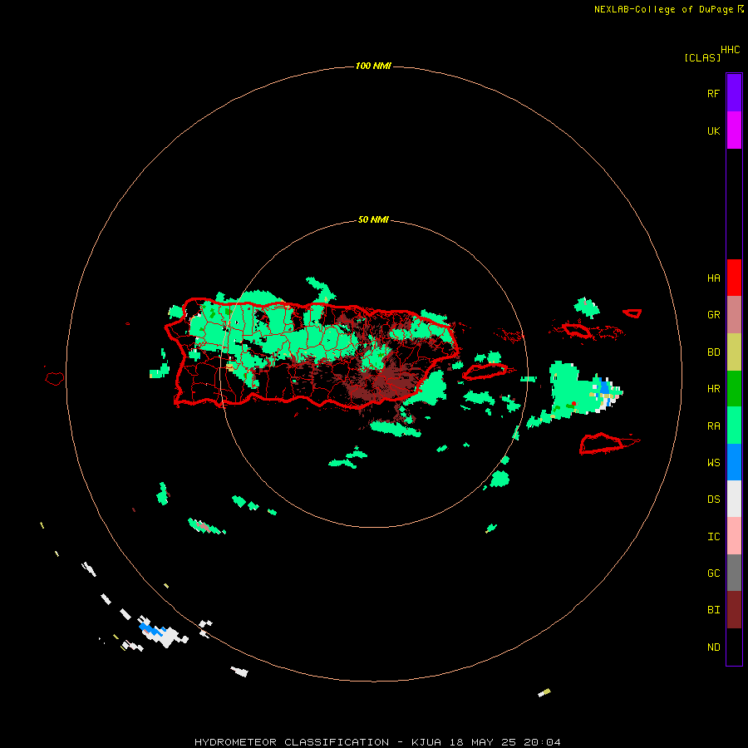Click the UK magenta legend swatch
Screen dimensions: 748x748
click(734, 130)
